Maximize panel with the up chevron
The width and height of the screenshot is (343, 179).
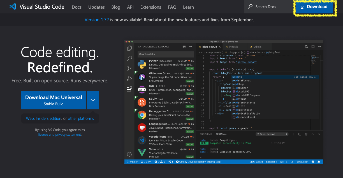pos(313,134)
